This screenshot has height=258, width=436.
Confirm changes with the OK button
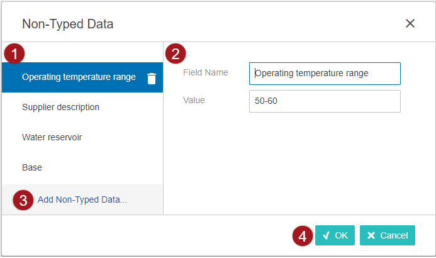click(335, 235)
